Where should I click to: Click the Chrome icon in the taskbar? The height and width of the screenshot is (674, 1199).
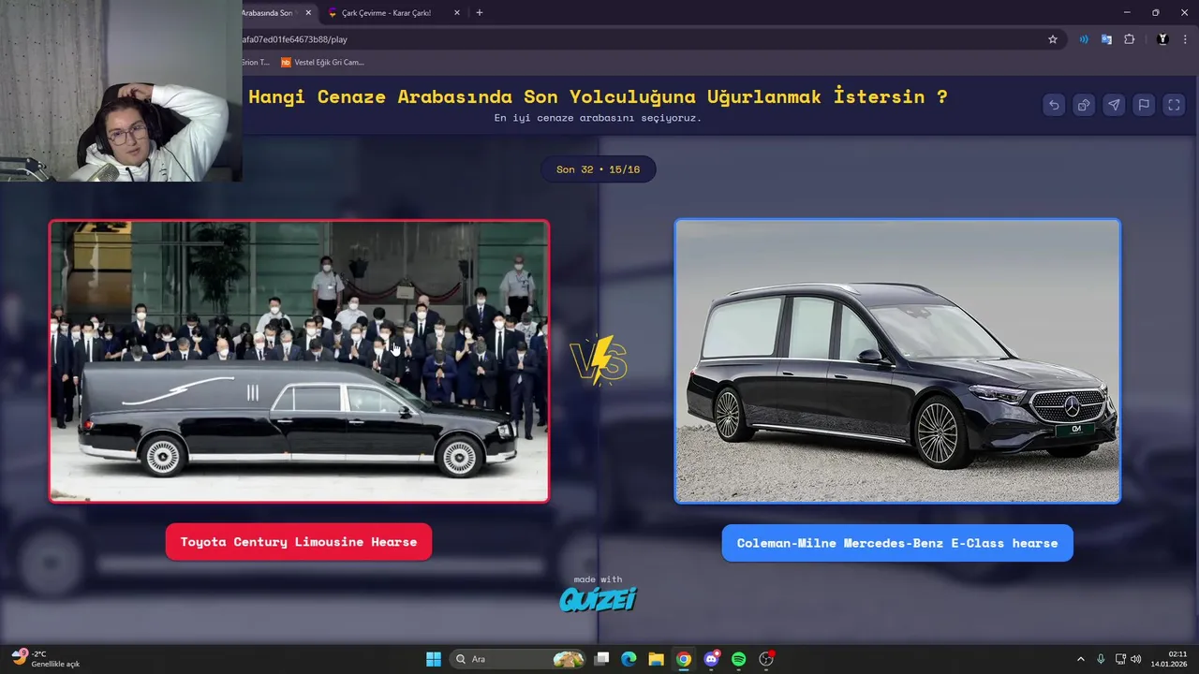click(684, 659)
